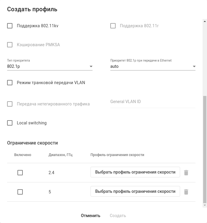Screen dimensions: 207x223
Task: Click the dialog's vertical scrollbar
Action: 205,148
